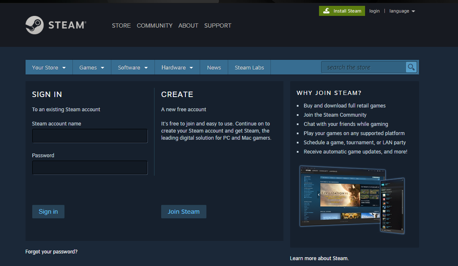
Task: Open the News tab
Action: pos(214,67)
